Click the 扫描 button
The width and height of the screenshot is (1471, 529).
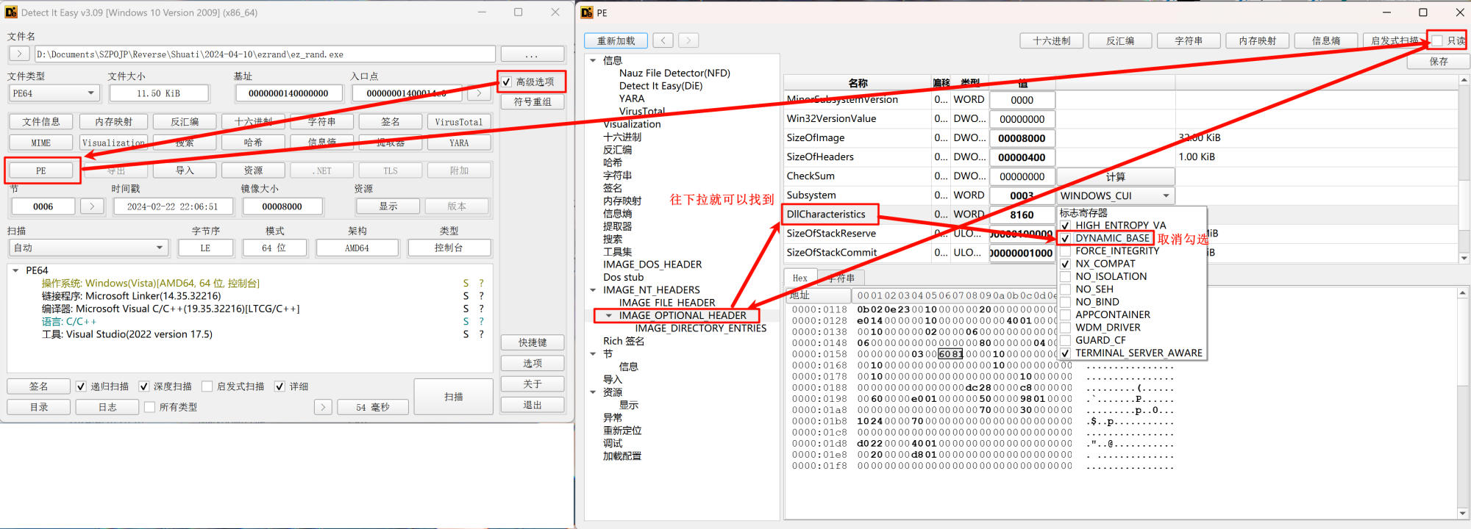pos(453,397)
